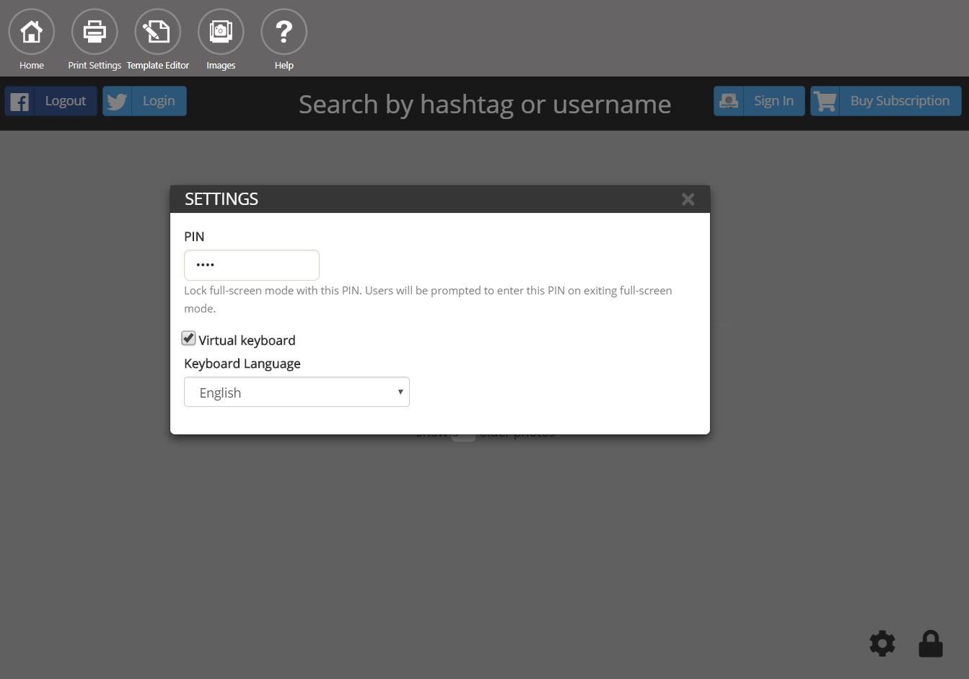Open Help using the question mark icon
This screenshot has width=969, height=679.
(x=284, y=32)
